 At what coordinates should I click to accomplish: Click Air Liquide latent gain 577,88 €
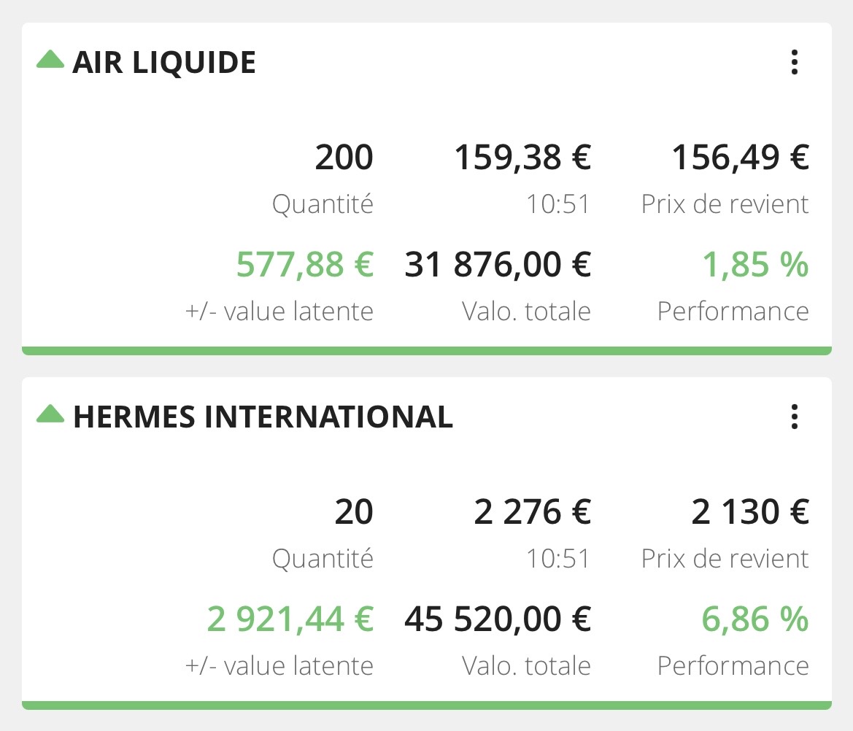304,265
